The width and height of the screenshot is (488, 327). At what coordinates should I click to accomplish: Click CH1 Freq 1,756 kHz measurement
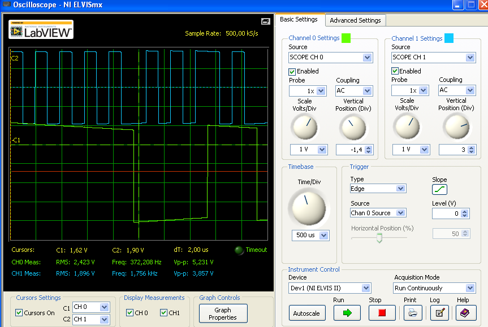click(135, 273)
